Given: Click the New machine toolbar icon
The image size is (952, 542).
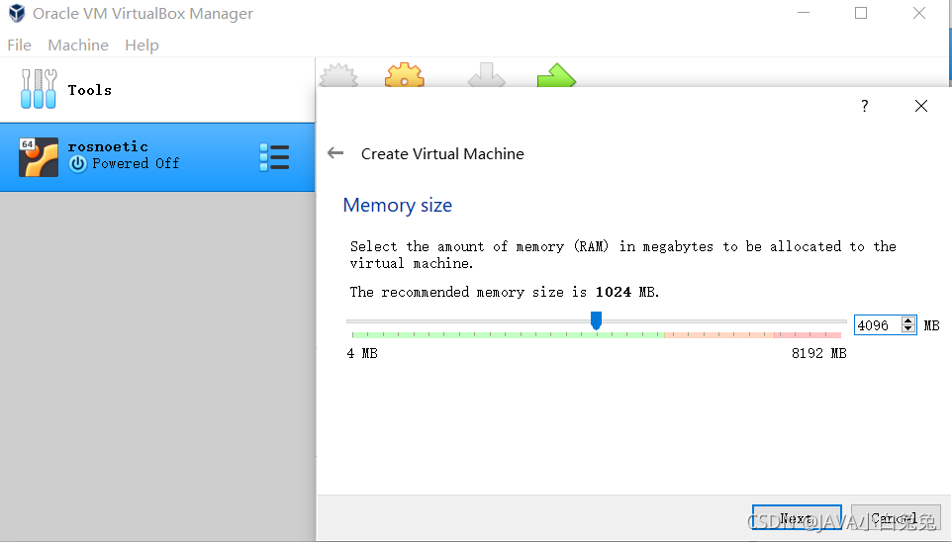Looking at the screenshot, I should (x=338, y=75).
